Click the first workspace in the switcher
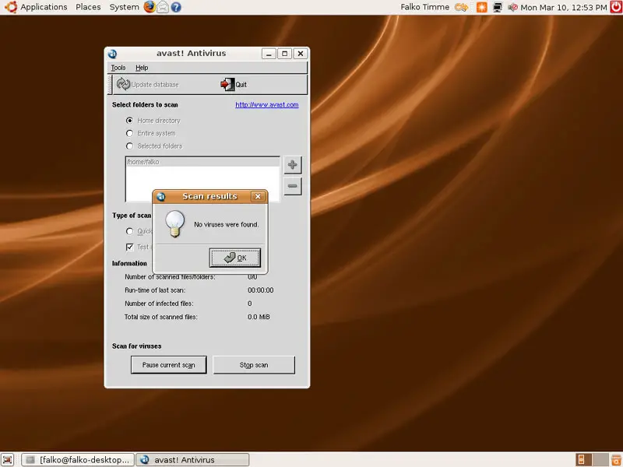 (x=583, y=460)
